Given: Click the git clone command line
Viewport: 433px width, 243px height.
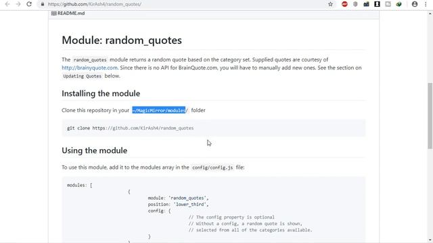Looking at the screenshot, I should coord(130,128).
